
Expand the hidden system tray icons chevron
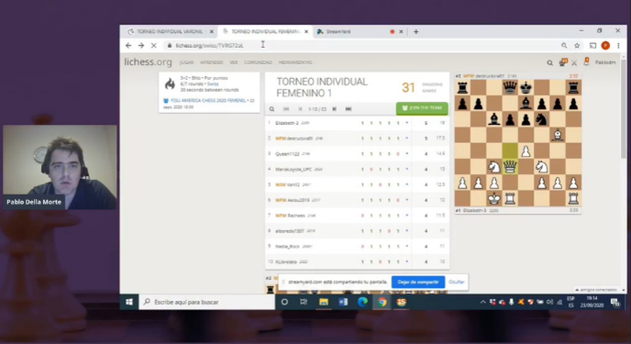click(483, 302)
